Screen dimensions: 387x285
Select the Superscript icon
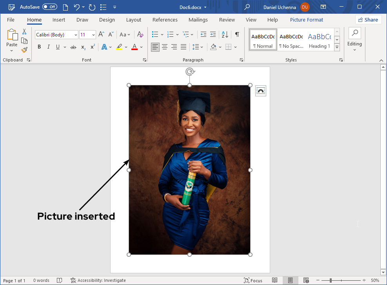coord(92,47)
